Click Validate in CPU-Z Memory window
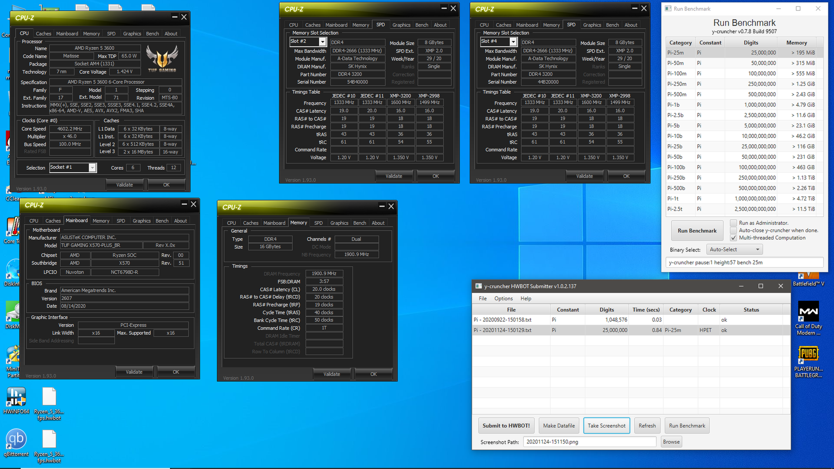The image size is (834, 469). 332,374
